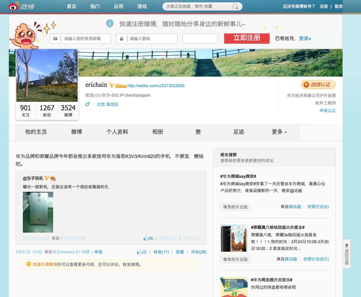Click the 快速开通微博 link
361x297 pixels.
point(45,264)
